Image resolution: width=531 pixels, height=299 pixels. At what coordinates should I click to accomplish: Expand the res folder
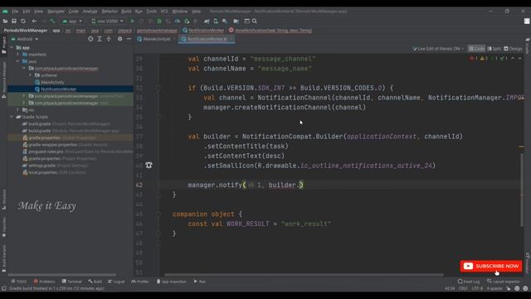pyautogui.click(x=18, y=110)
